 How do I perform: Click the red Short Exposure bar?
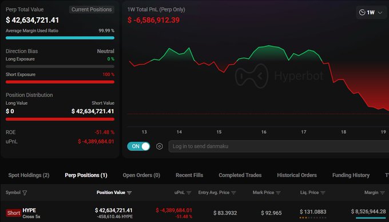coord(60,82)
